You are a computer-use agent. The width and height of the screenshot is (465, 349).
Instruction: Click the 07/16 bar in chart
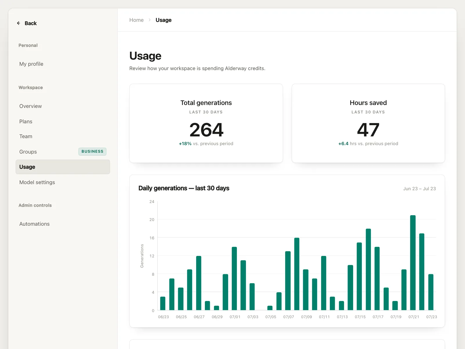368,269
